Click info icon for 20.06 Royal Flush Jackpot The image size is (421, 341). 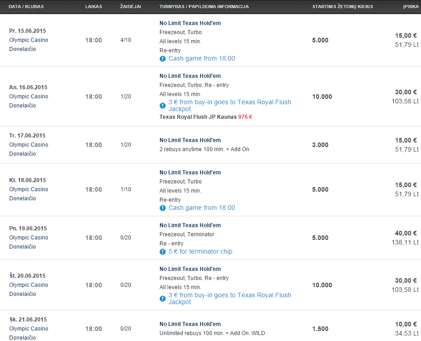(163, 299)
